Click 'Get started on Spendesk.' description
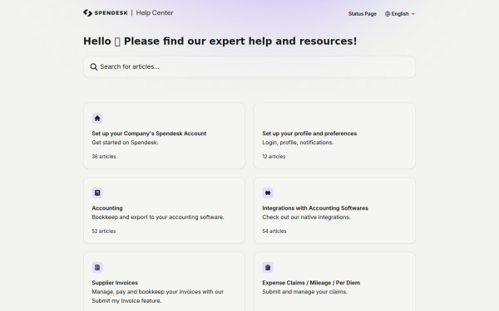Viewport: 499px width, 311px height. tap(125, 143)
